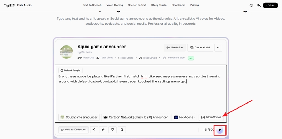282x139 pixels.
Task: Click the 20 Total Likes stat
Action: tap(104, 58)
